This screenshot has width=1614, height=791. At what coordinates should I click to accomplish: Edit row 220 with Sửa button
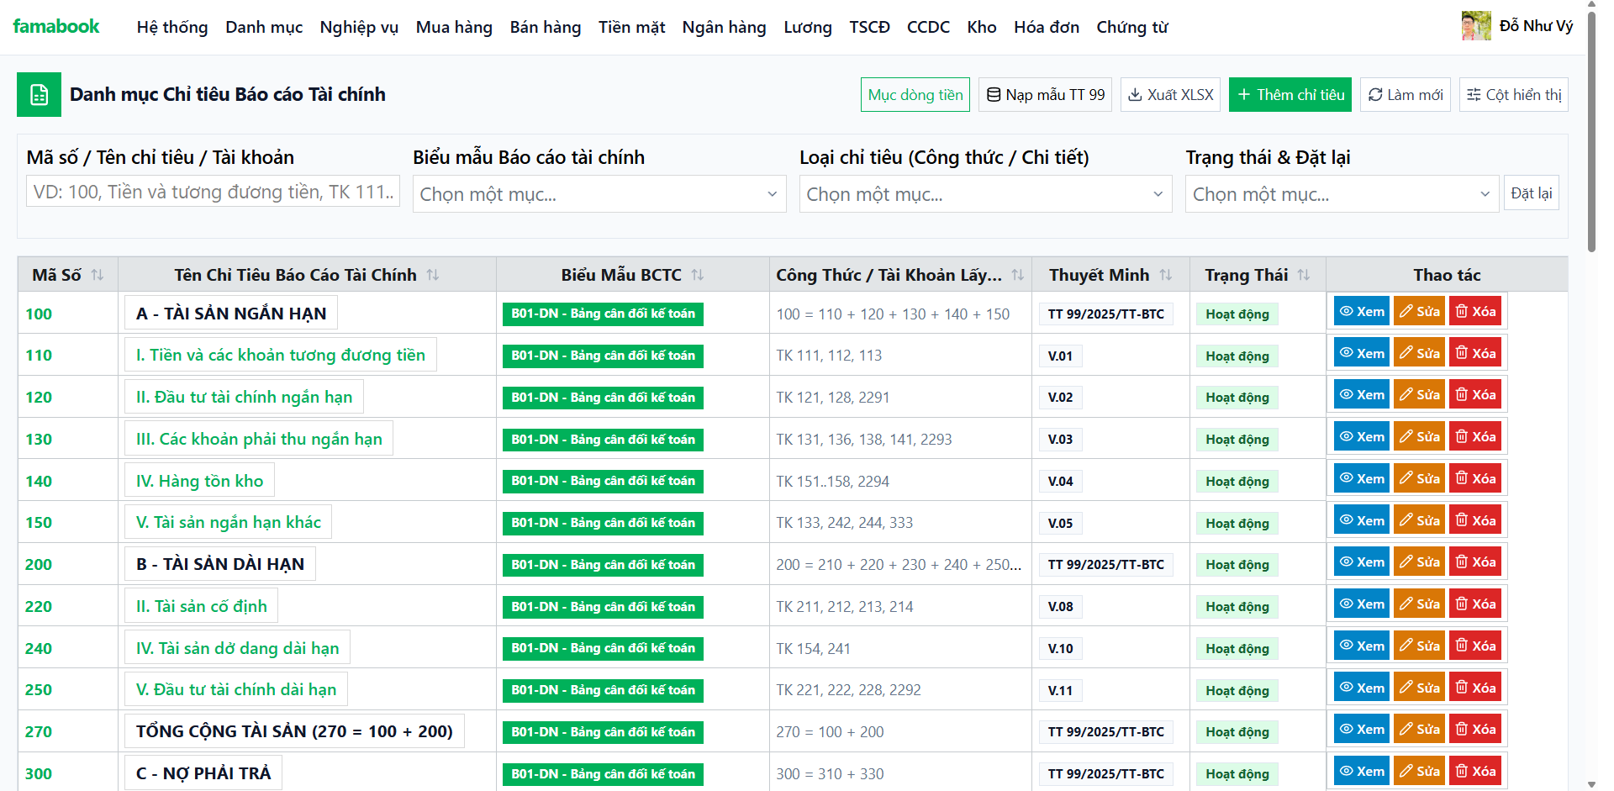1419,604
